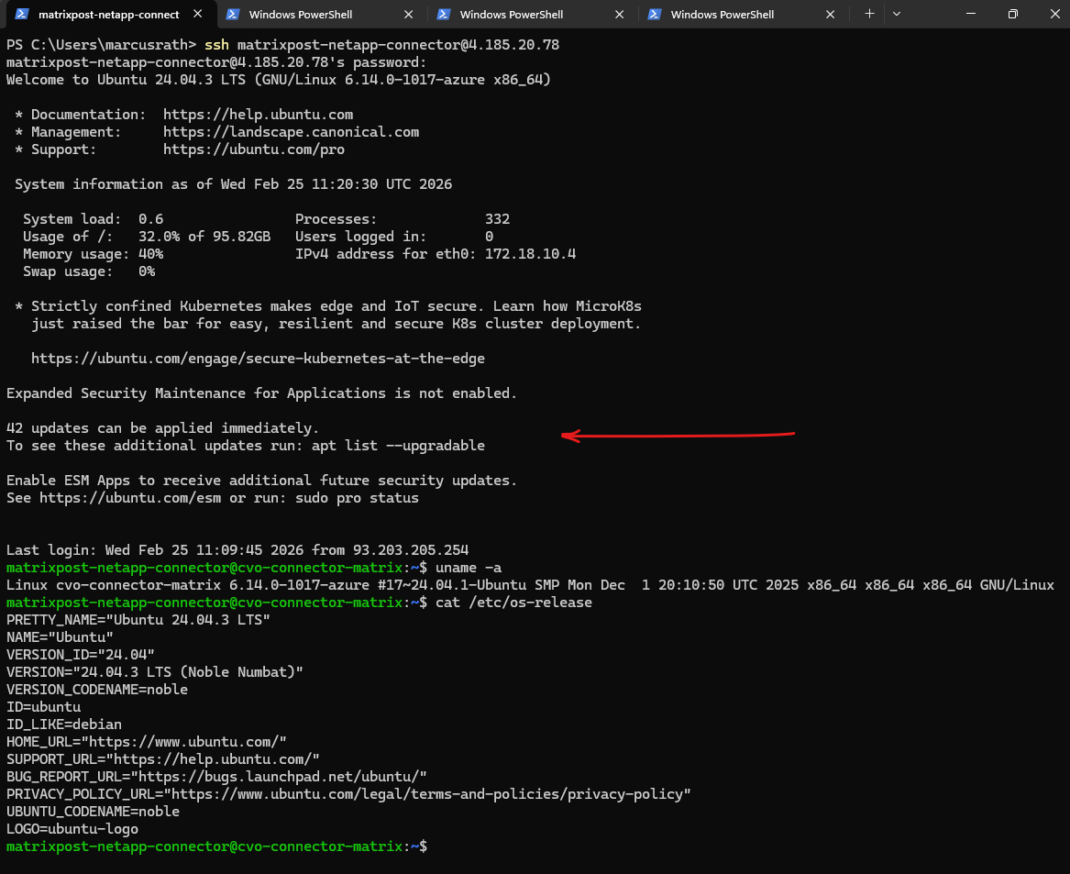1070x874 pixels.
Task: Maximize the Windows Terminal window
Action: tap(1012, 15)
